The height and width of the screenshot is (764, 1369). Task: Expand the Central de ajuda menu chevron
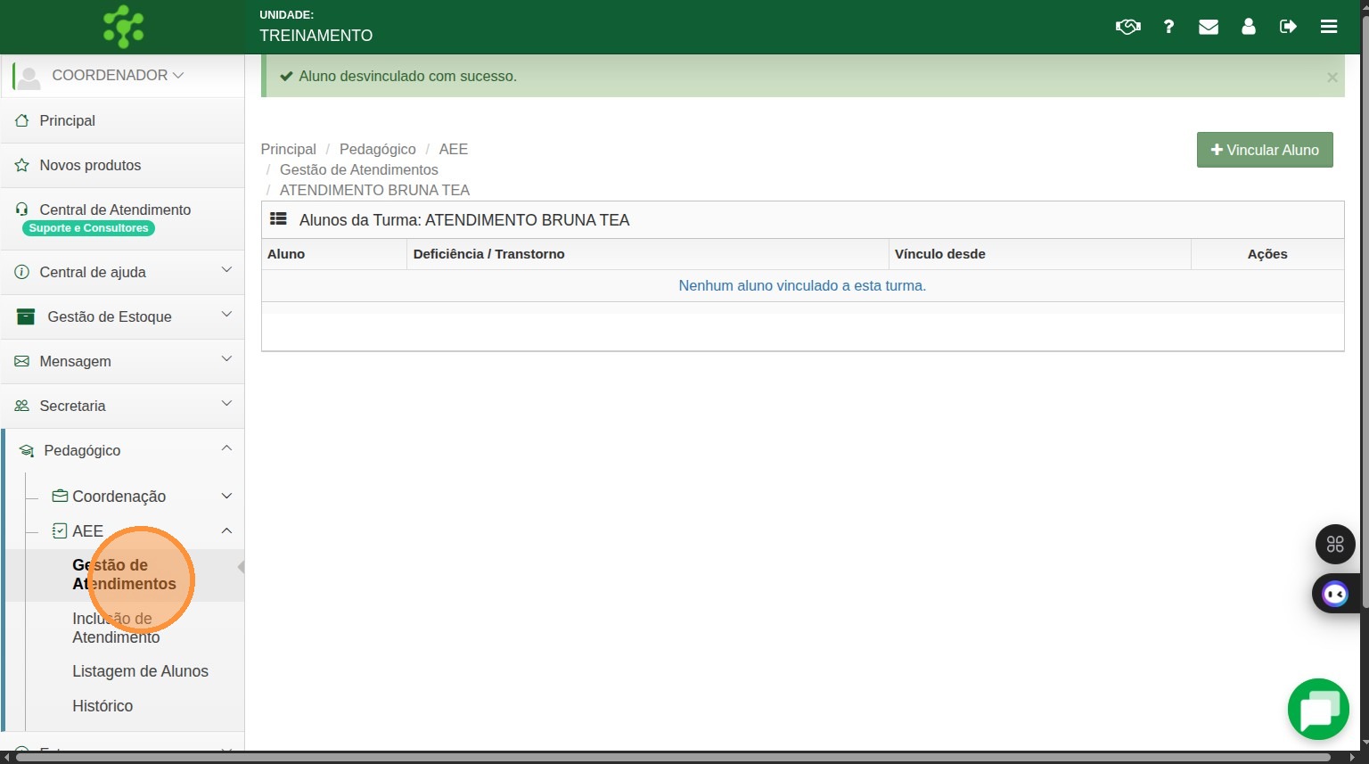[226, 270]
